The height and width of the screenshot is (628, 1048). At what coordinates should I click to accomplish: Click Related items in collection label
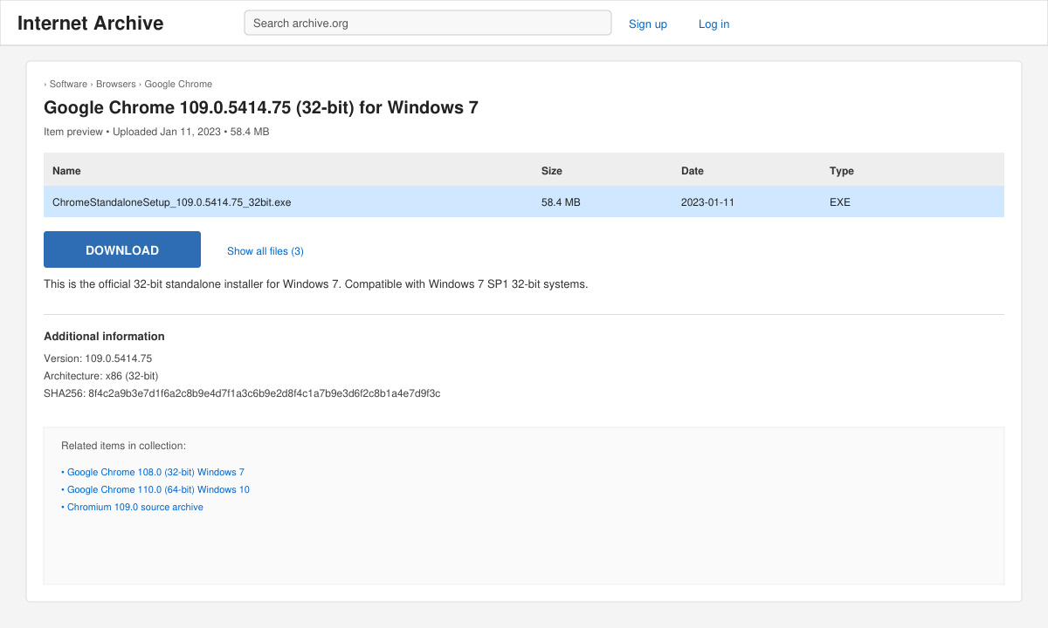point(123,446)
